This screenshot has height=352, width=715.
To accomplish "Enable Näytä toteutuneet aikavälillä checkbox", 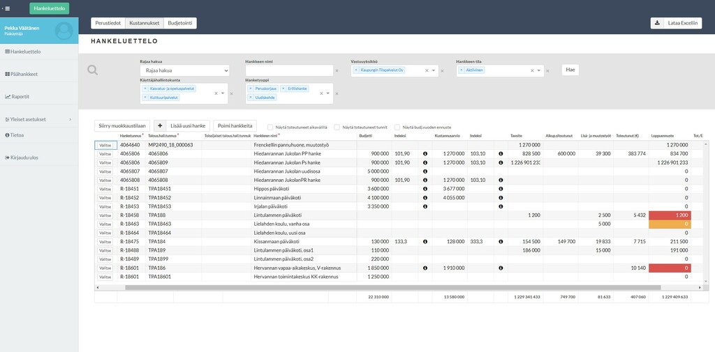I will coord(270,127).
